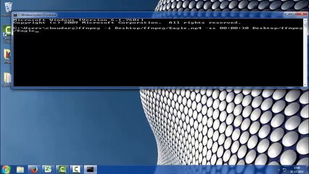The image size is (309, 174).
Task: Open the taskbar icon between Firefox and Camtasia
Action: pos(48,170)
